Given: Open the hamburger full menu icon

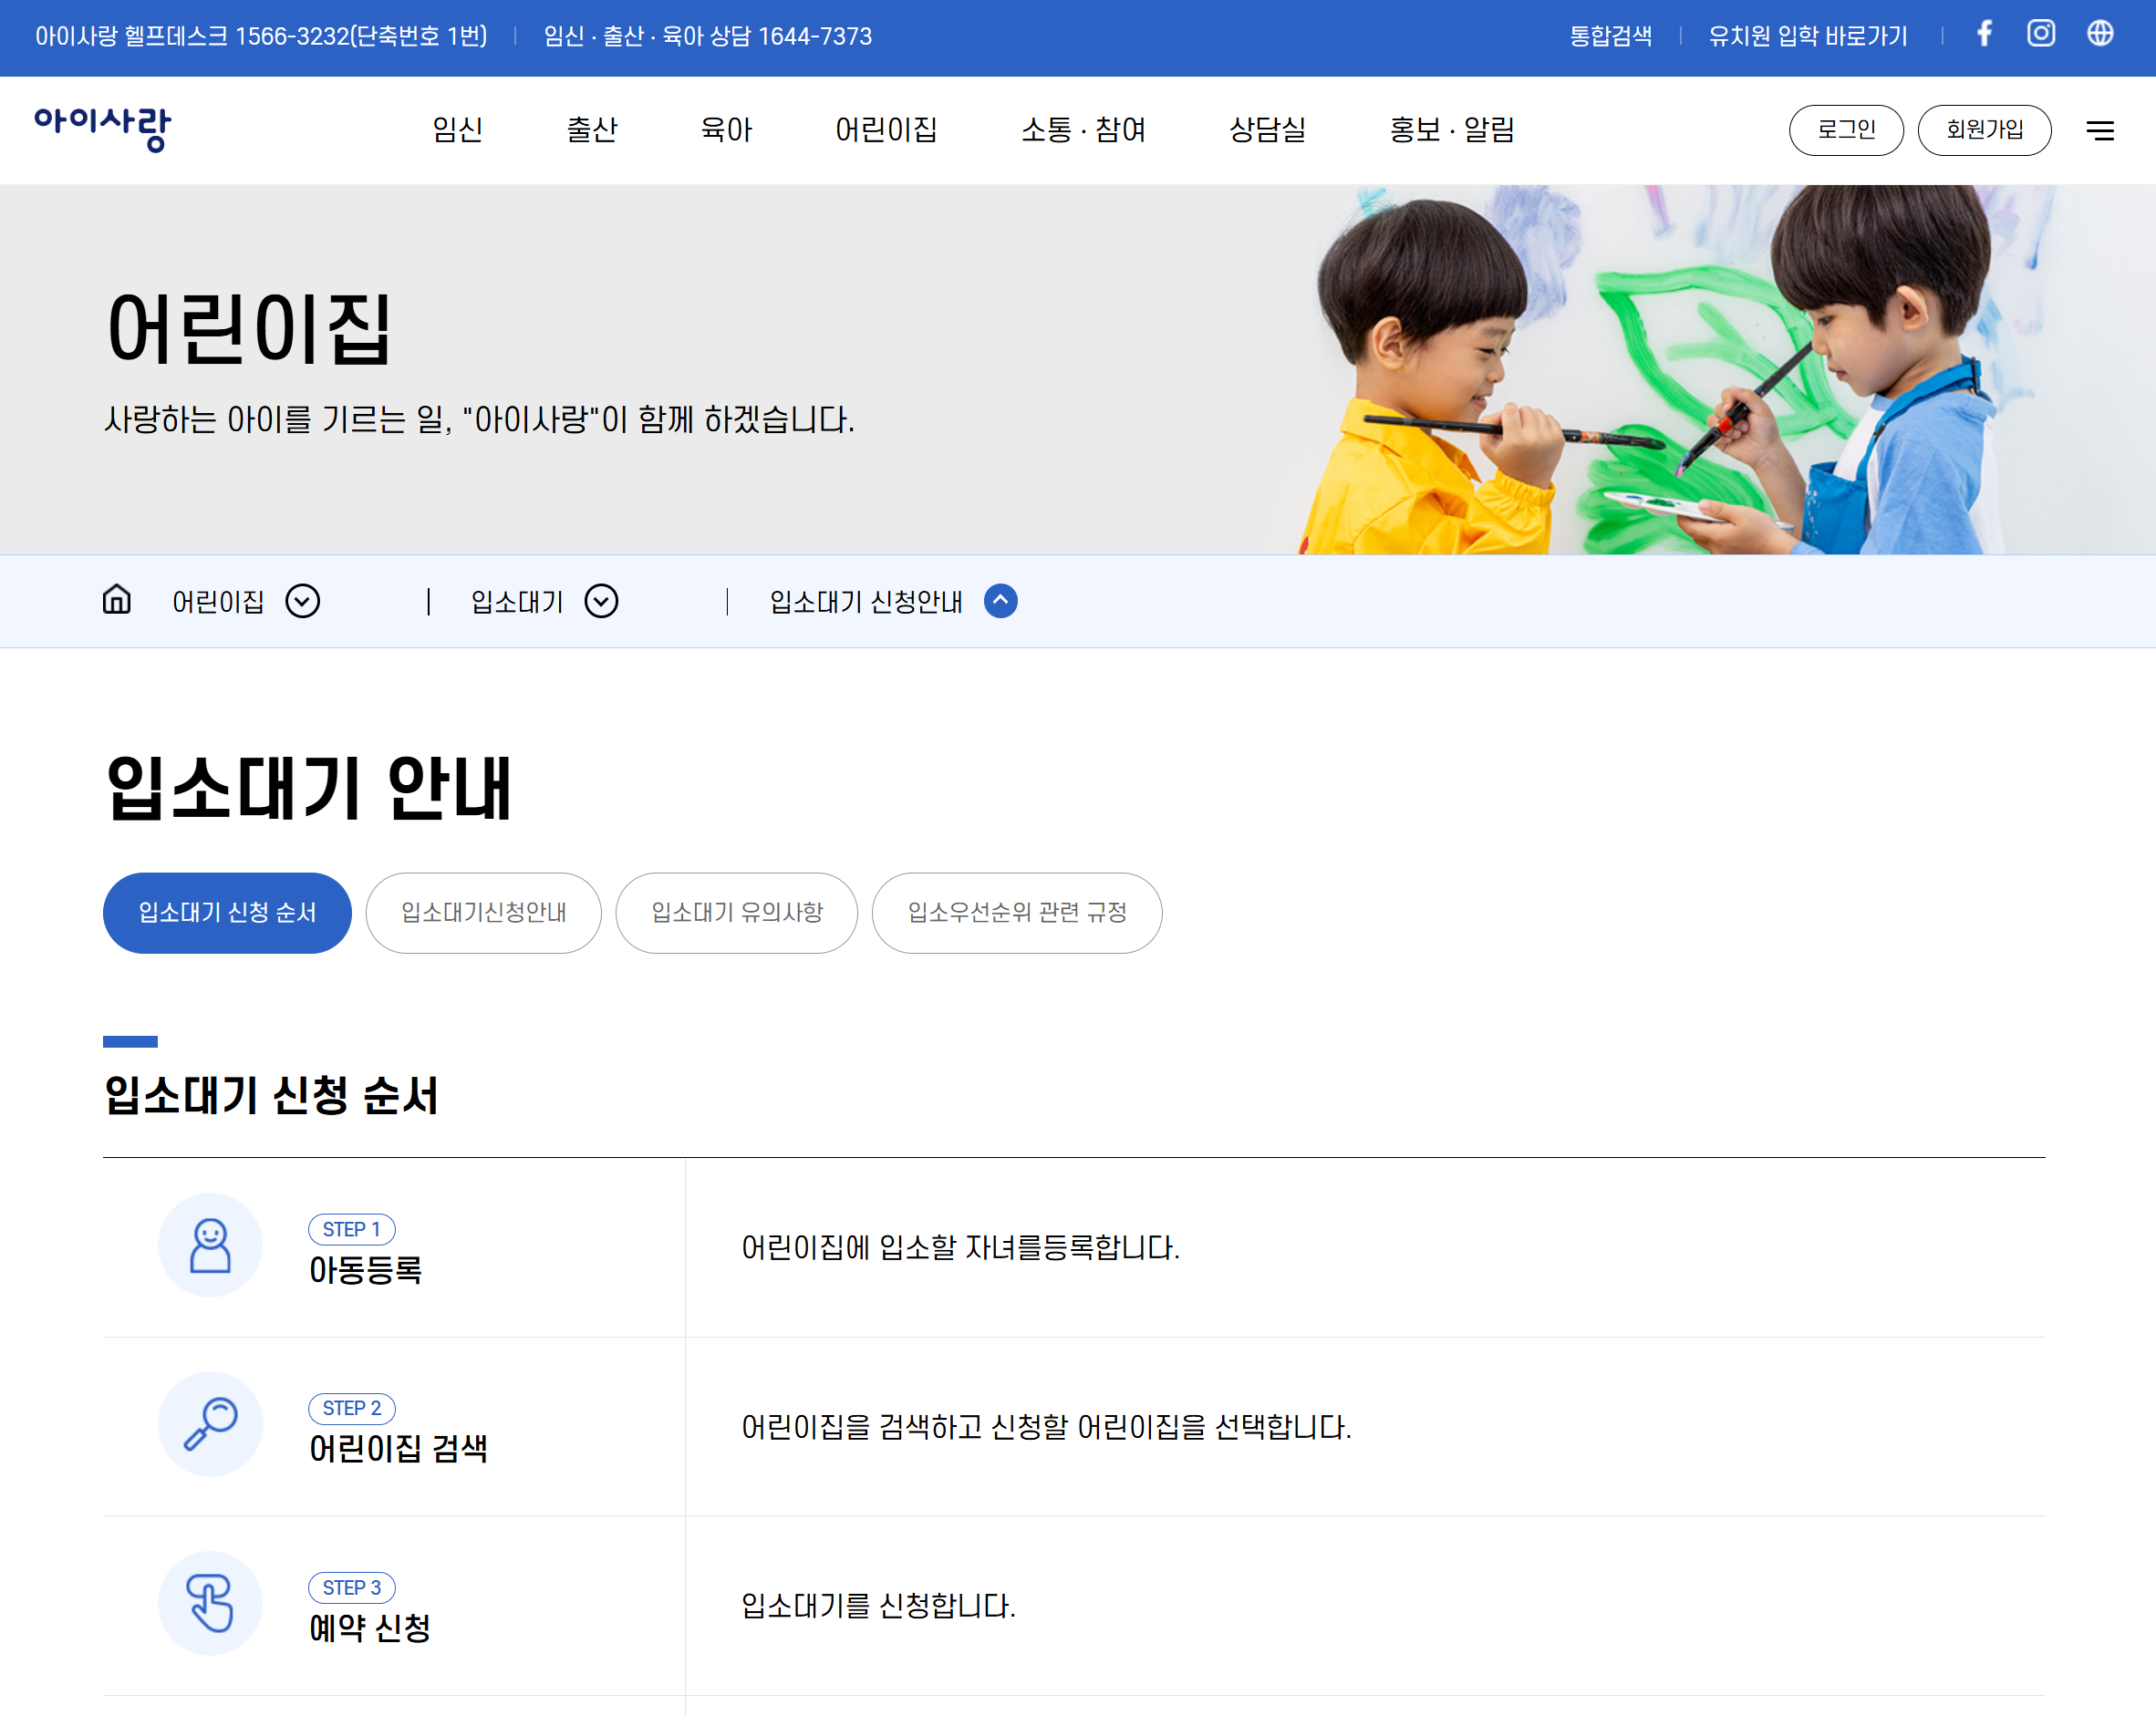Looking at the screenshot, I should (x=2099, y=130).
